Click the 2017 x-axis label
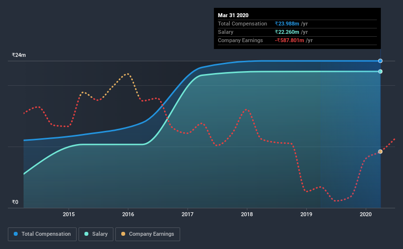Viewport: 403px width, 249px height. [188, 214]
